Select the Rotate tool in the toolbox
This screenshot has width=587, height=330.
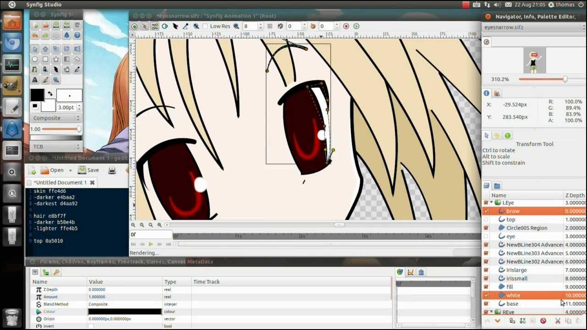point(66,49)
